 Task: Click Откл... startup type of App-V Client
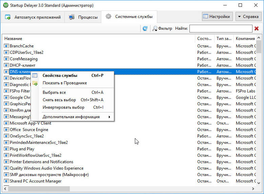coord(223,123)
